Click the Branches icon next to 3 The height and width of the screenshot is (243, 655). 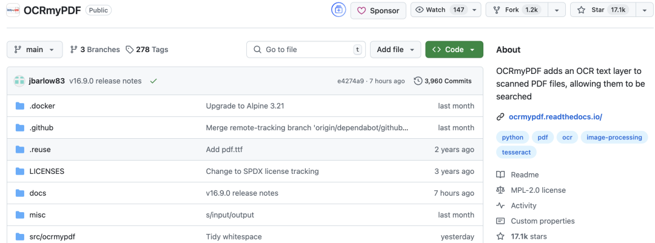(74, 50)
